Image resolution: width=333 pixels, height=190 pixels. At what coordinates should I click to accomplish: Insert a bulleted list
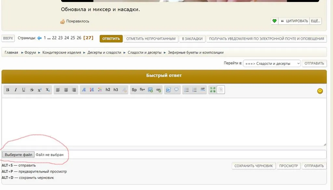click(x=187, y=90)
